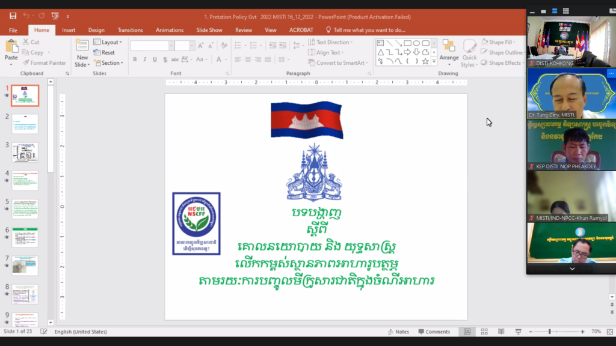Viewport: 616px width, 346px height.
Task: Switch Zoom panel to gallery grid view
Action: coord(565,11)
